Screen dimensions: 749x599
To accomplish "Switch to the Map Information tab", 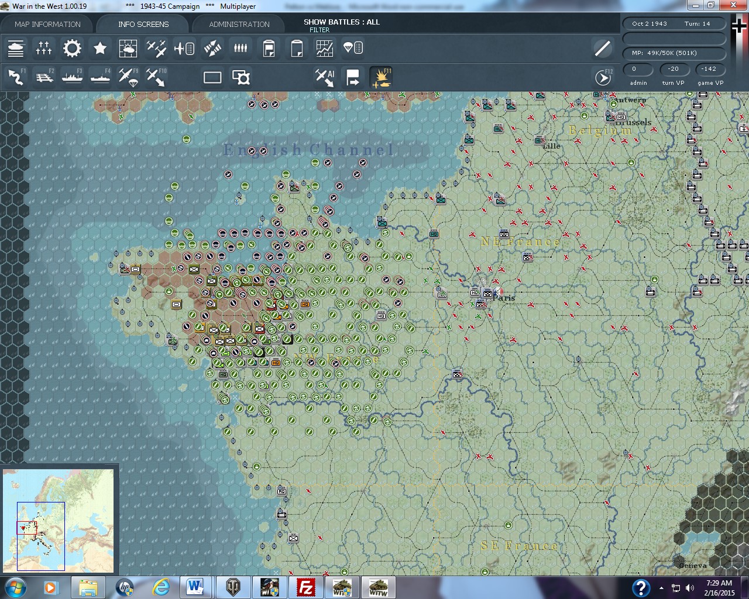I will 47,24.
